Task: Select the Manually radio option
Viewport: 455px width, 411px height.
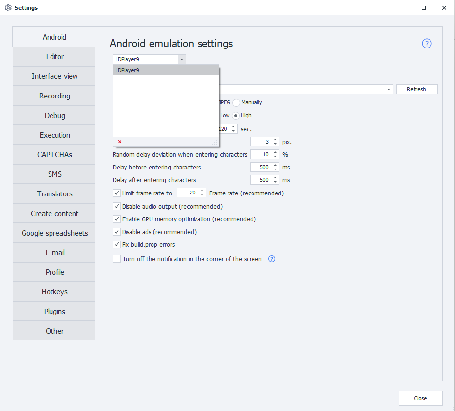Action: point(236,103)
